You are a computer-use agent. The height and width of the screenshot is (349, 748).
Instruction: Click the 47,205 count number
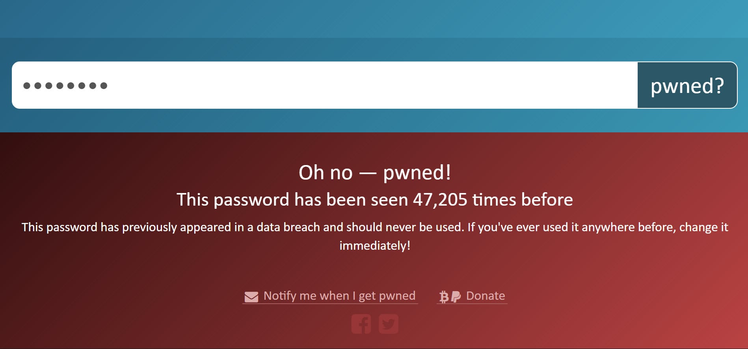click(440, 200)
